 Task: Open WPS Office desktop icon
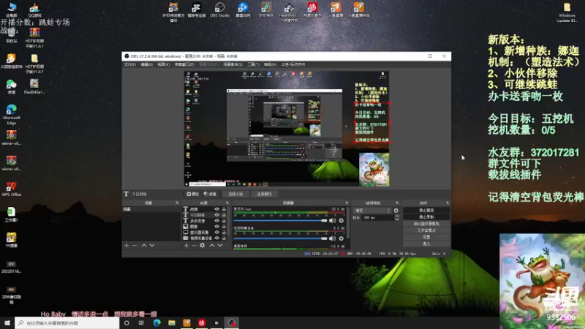pyautogui.click(x=11, y=189)
